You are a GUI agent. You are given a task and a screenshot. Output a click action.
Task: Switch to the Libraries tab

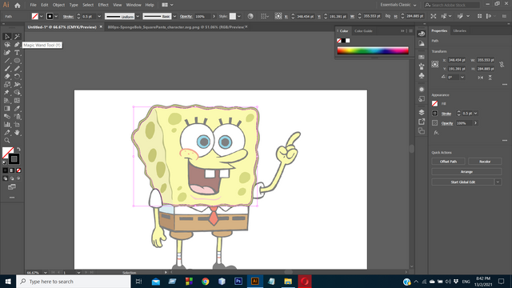tap(459, 30)
